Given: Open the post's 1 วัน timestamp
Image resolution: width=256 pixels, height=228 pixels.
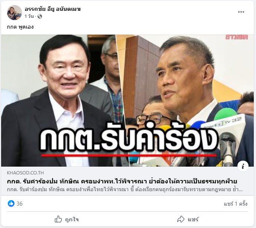Looking at the screenshot, I should [29, 16].
